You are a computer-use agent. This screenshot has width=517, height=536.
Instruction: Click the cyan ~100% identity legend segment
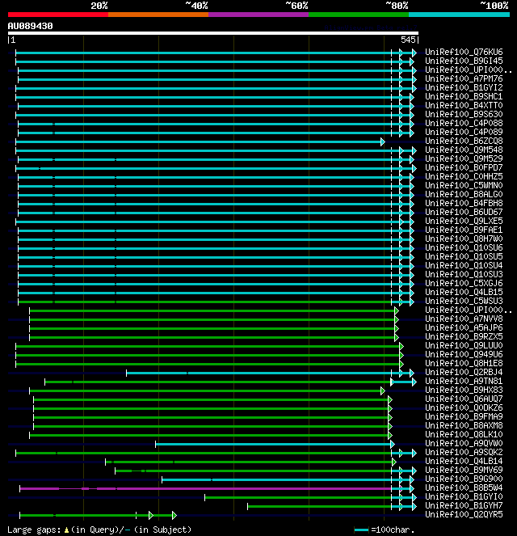click(x=459, y=15)
